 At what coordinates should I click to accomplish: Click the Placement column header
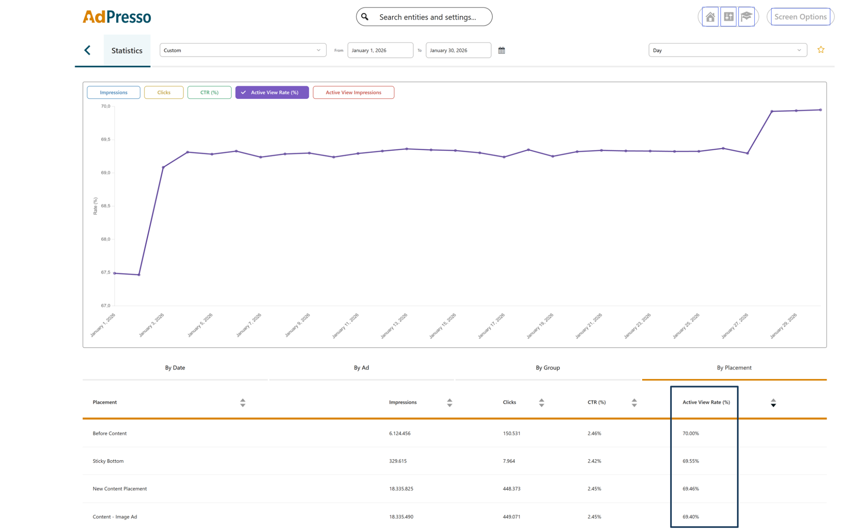pos(105,402)
